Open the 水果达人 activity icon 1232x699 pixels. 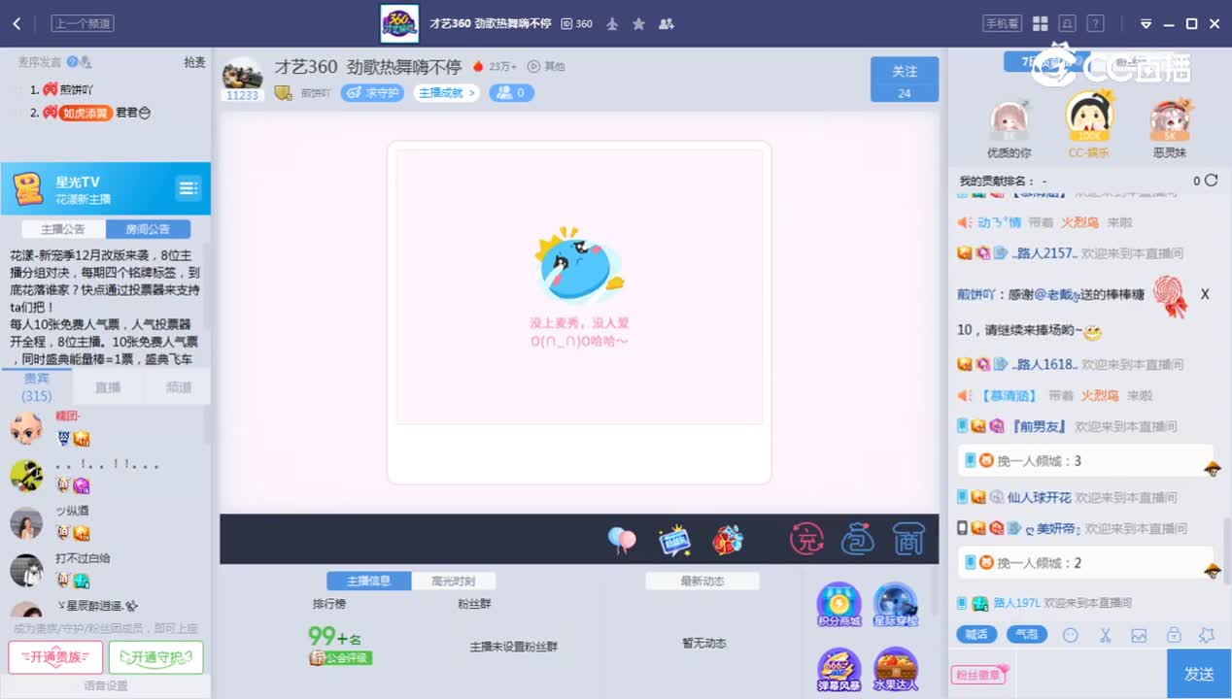coord(896,670)
